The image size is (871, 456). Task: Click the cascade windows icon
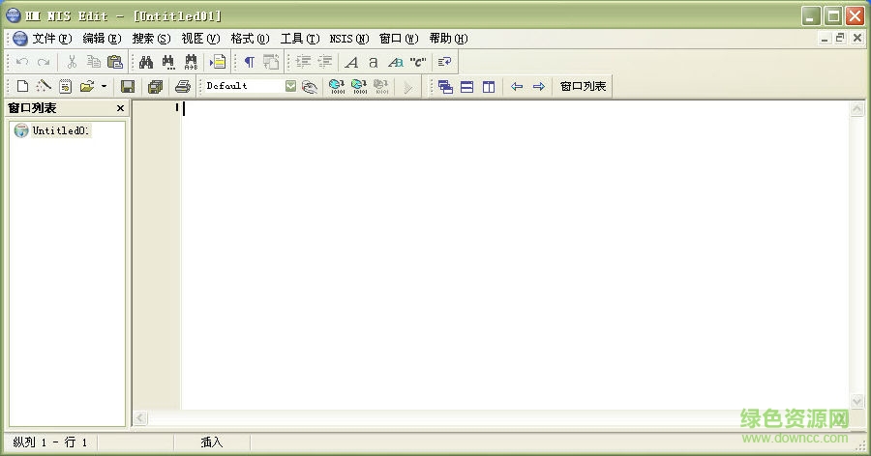[445, 87]
